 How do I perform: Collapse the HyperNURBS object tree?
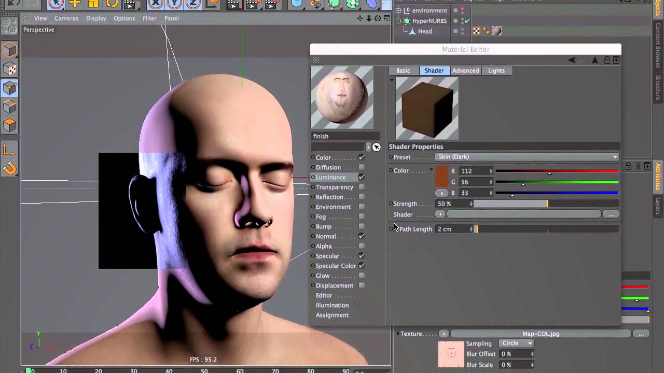[398, 21]
